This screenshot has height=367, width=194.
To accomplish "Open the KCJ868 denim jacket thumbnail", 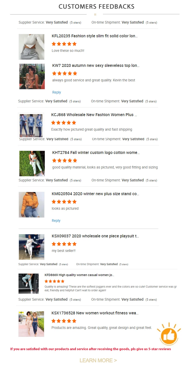I will point(31,125).
